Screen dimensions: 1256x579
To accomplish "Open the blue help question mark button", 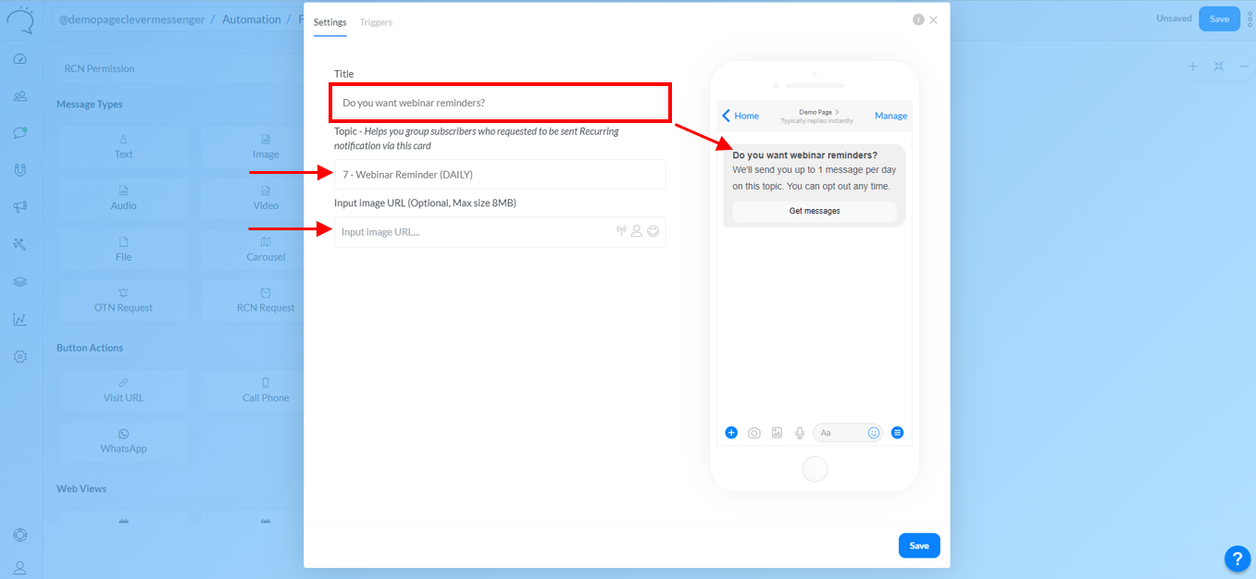I will pyautogui.click(x=1237, y=558).
